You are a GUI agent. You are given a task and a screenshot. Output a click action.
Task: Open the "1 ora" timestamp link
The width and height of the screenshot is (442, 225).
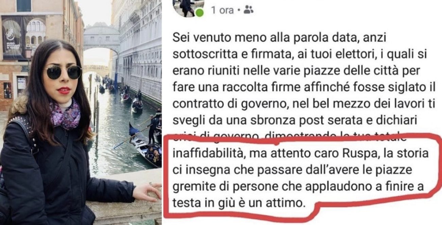click(x=222, y=11)
